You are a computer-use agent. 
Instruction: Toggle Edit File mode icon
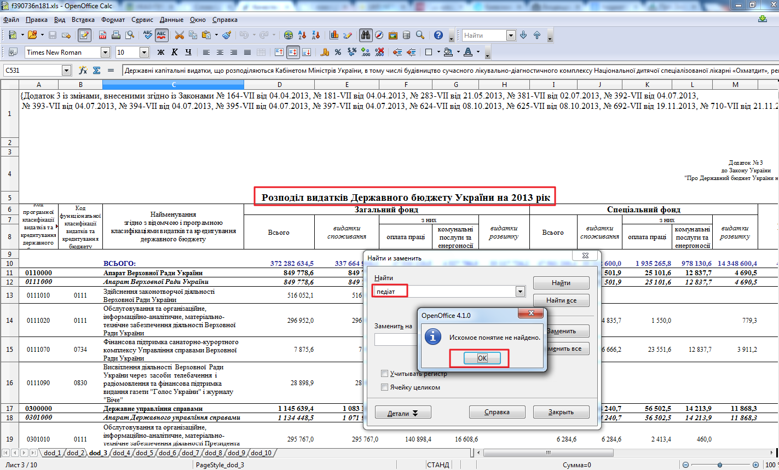pos(84,35)
